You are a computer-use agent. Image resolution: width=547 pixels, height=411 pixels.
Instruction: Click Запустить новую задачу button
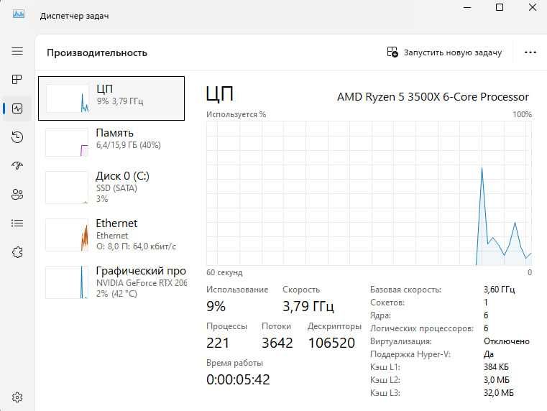click(444, 52)
